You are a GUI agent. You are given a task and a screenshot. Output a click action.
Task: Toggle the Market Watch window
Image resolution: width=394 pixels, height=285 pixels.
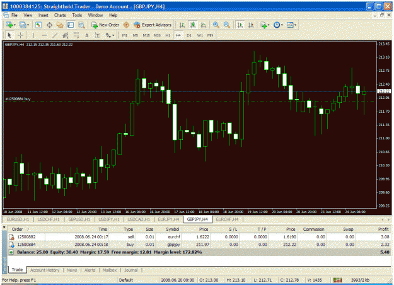pos(38,25)
